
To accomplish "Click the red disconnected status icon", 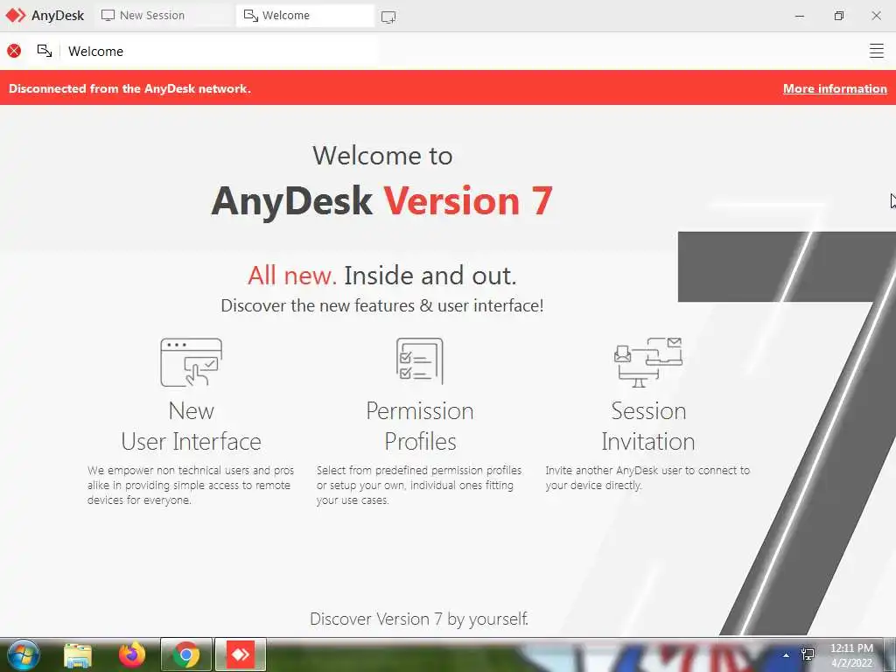I will pyautogui.click(x=14, y=51).
